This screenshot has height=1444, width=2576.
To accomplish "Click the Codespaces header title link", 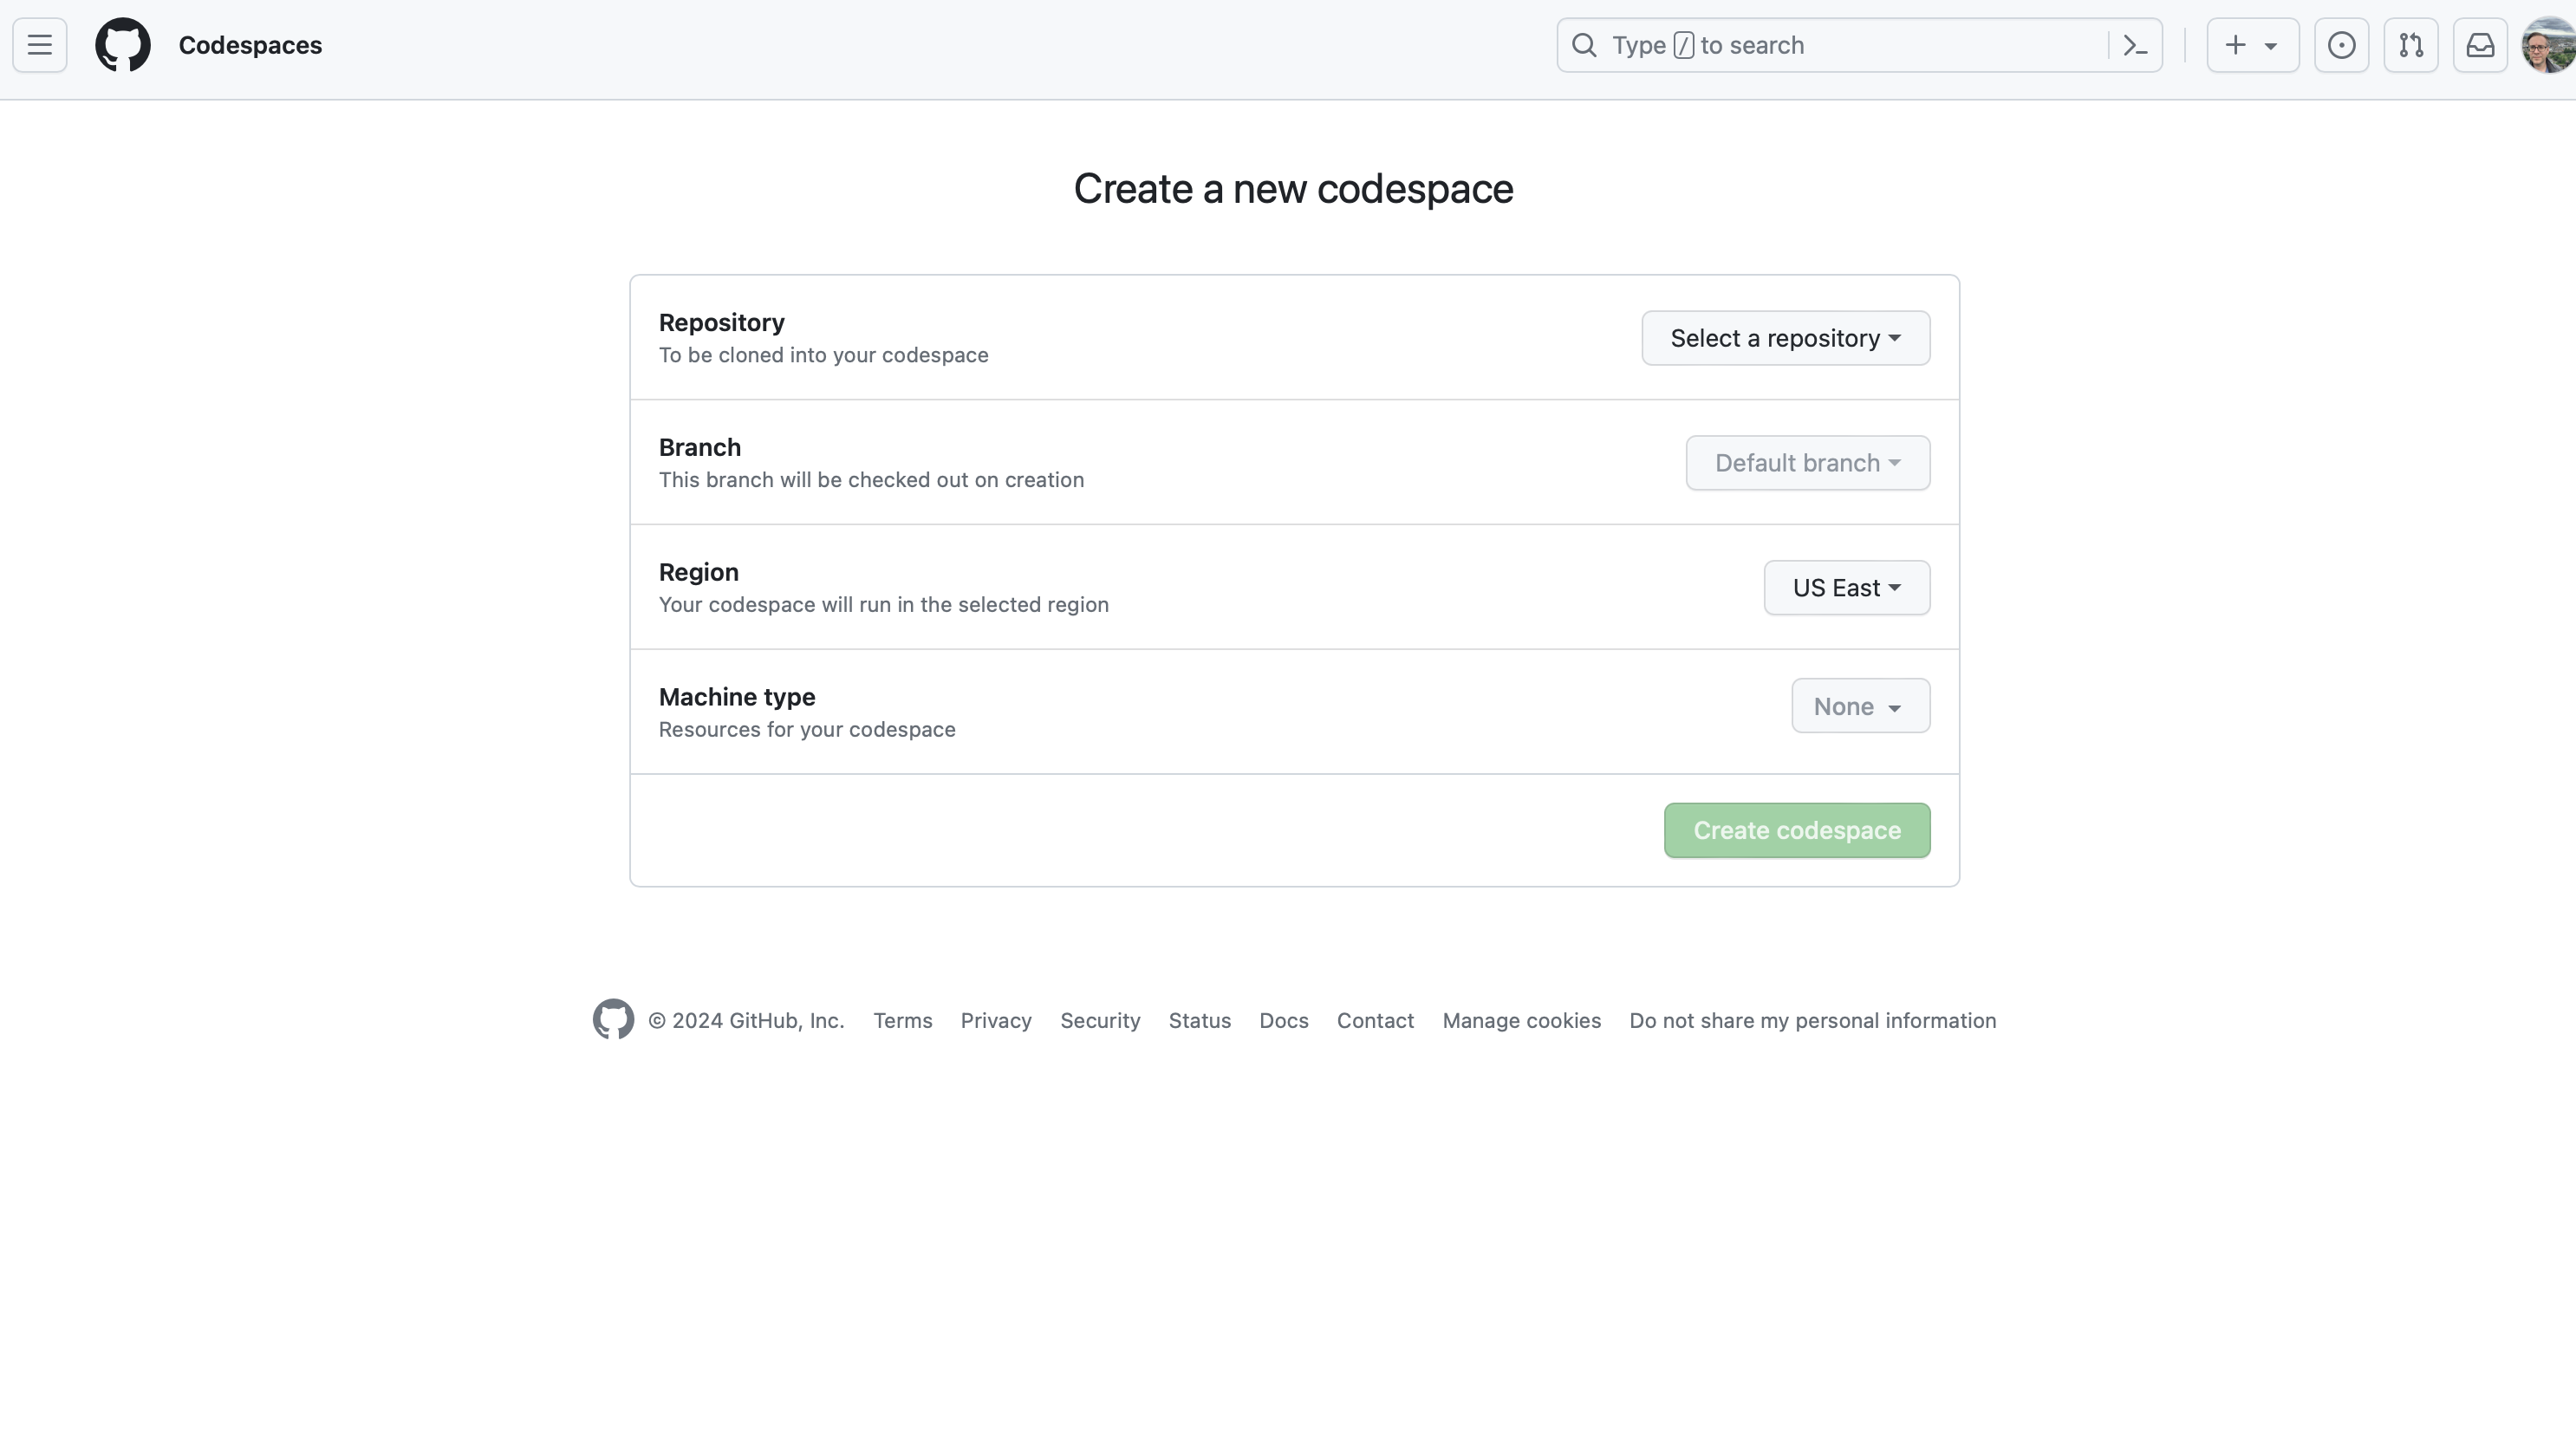I will (250, 45).
